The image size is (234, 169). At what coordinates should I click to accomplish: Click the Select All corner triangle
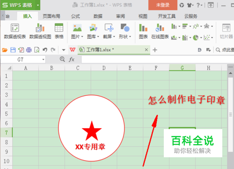[x=9, y=68]
